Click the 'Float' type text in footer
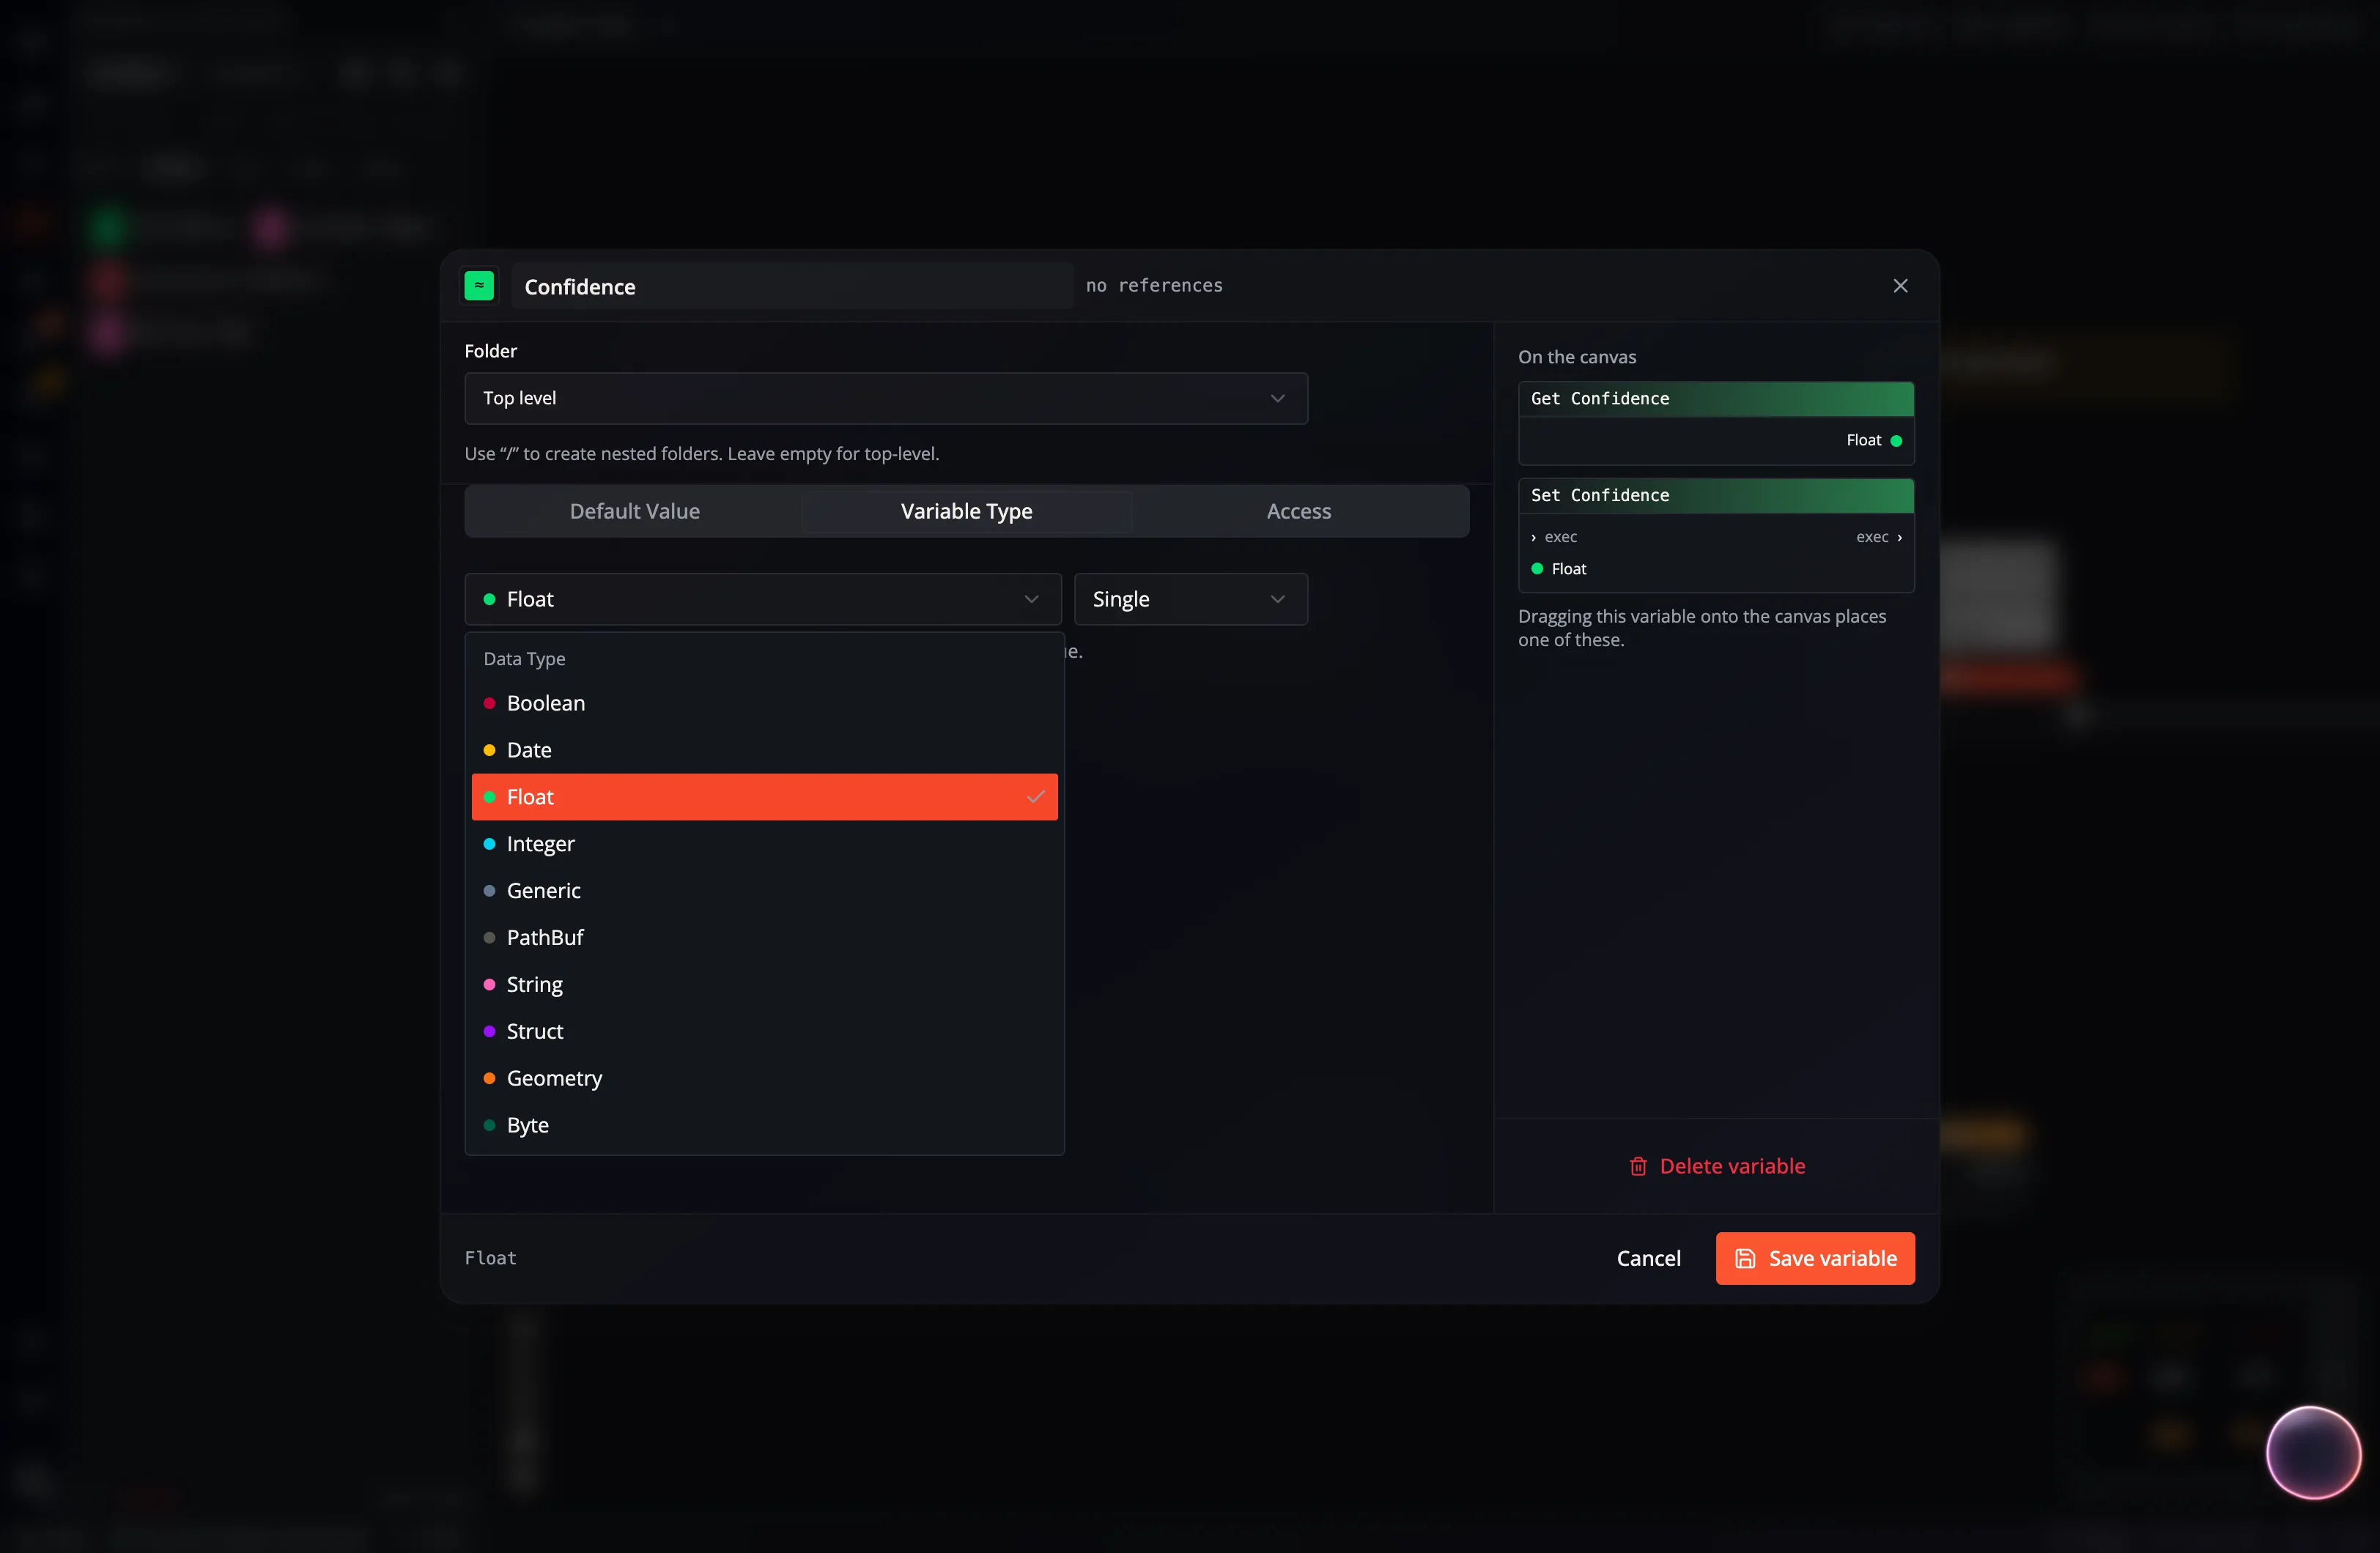The width and height of the screenshot is (2380, 1553). 490,1258
